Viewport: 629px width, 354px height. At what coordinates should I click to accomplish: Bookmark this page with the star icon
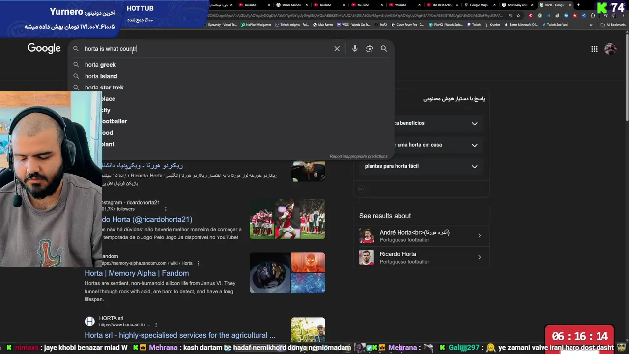[x=518, y=15]
